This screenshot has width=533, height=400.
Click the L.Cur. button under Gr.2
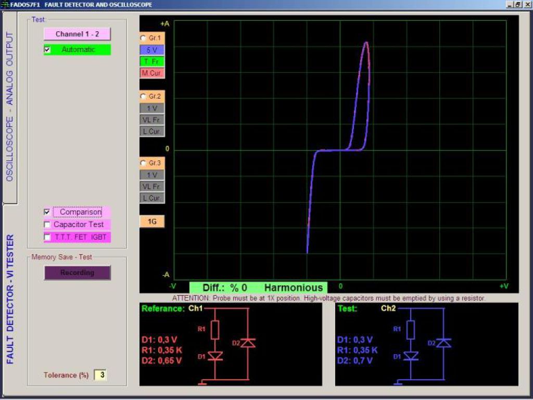coord(152,131)
